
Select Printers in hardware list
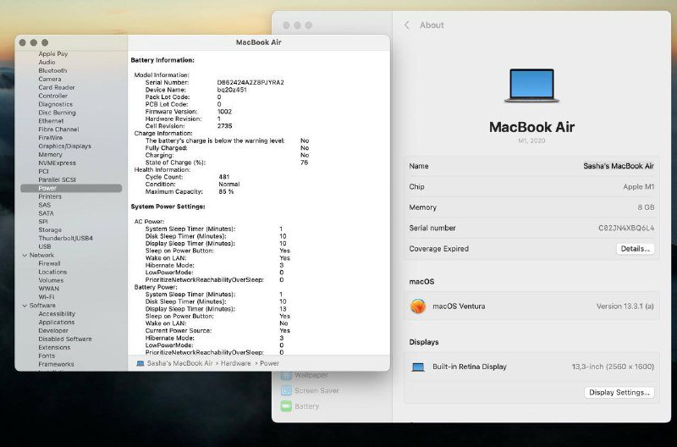(50, 196)
